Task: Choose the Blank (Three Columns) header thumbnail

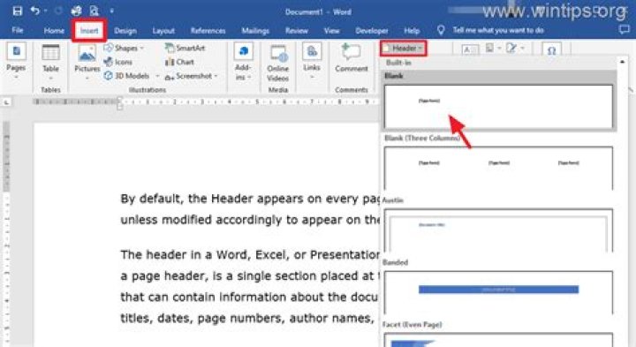Action: coord(498,169)
